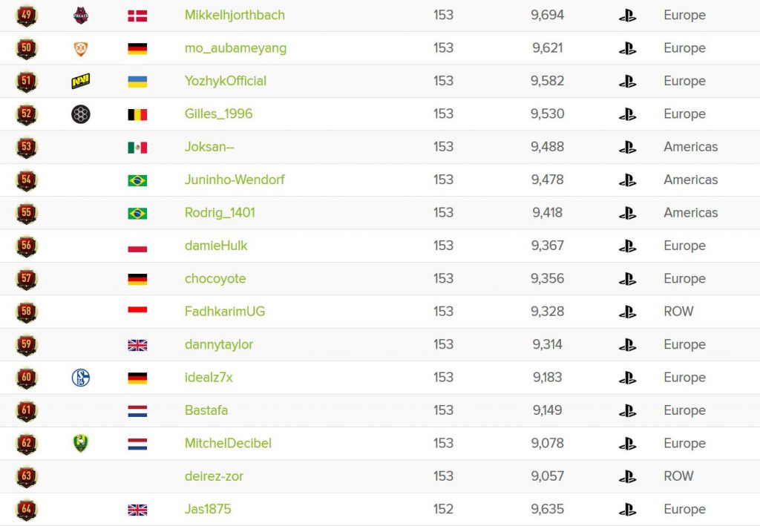Select the idealz7x username link
The height and width of the screenshot is (526, 760).
(209, 377)
